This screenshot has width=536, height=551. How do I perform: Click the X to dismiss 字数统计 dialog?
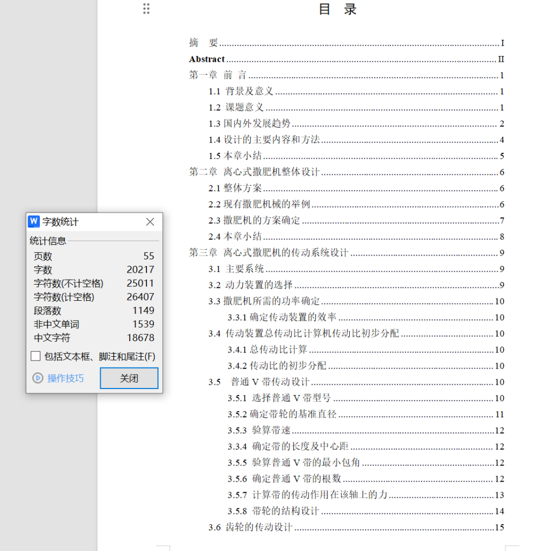[150, 222]
